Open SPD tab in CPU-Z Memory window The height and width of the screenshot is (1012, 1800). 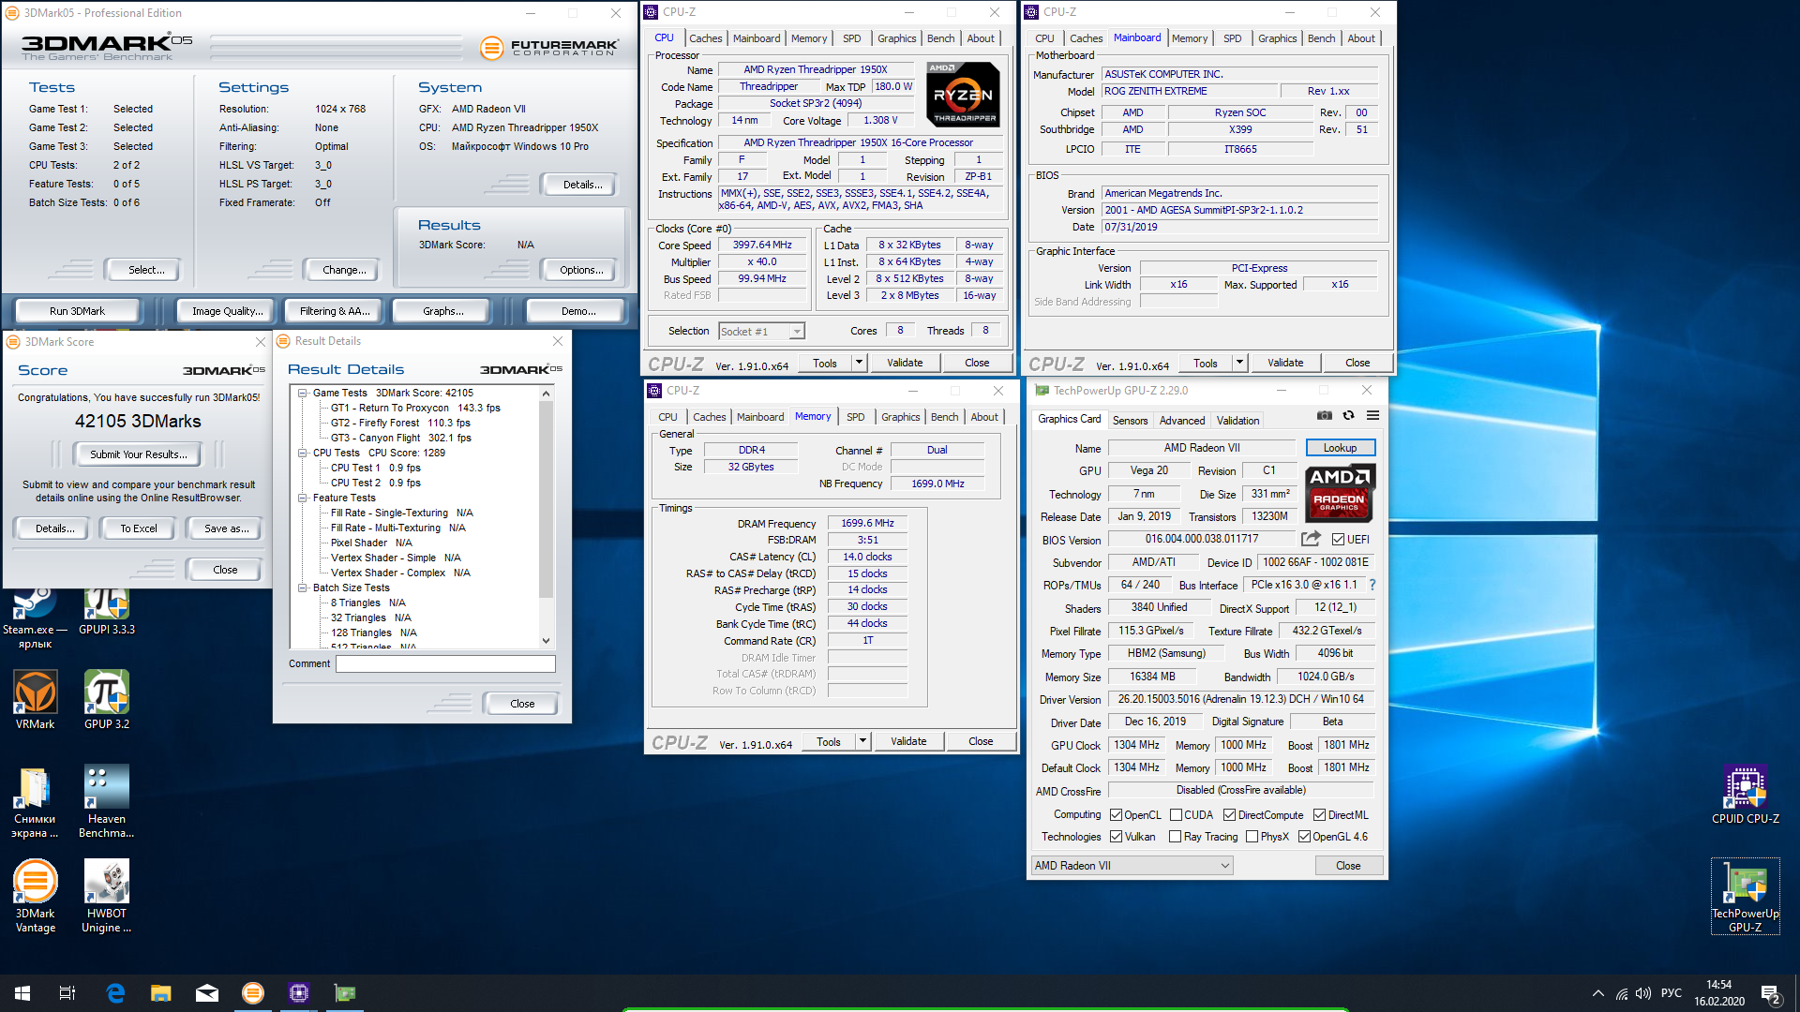[x=856, y=417]
